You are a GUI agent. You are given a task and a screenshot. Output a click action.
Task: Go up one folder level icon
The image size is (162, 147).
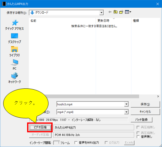[115, 12]
